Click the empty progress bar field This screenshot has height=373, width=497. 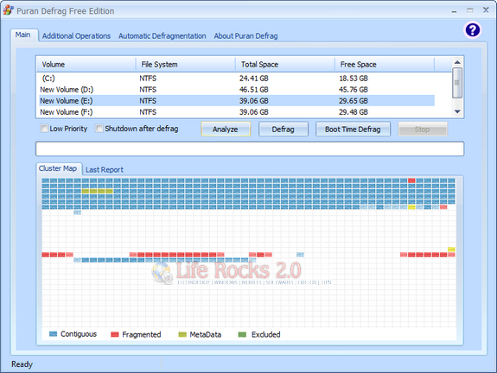250,149
